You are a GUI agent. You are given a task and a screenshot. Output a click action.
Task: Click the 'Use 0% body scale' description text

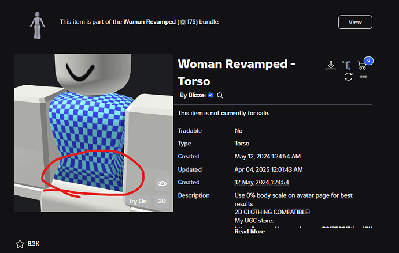[x=293, y=199]
